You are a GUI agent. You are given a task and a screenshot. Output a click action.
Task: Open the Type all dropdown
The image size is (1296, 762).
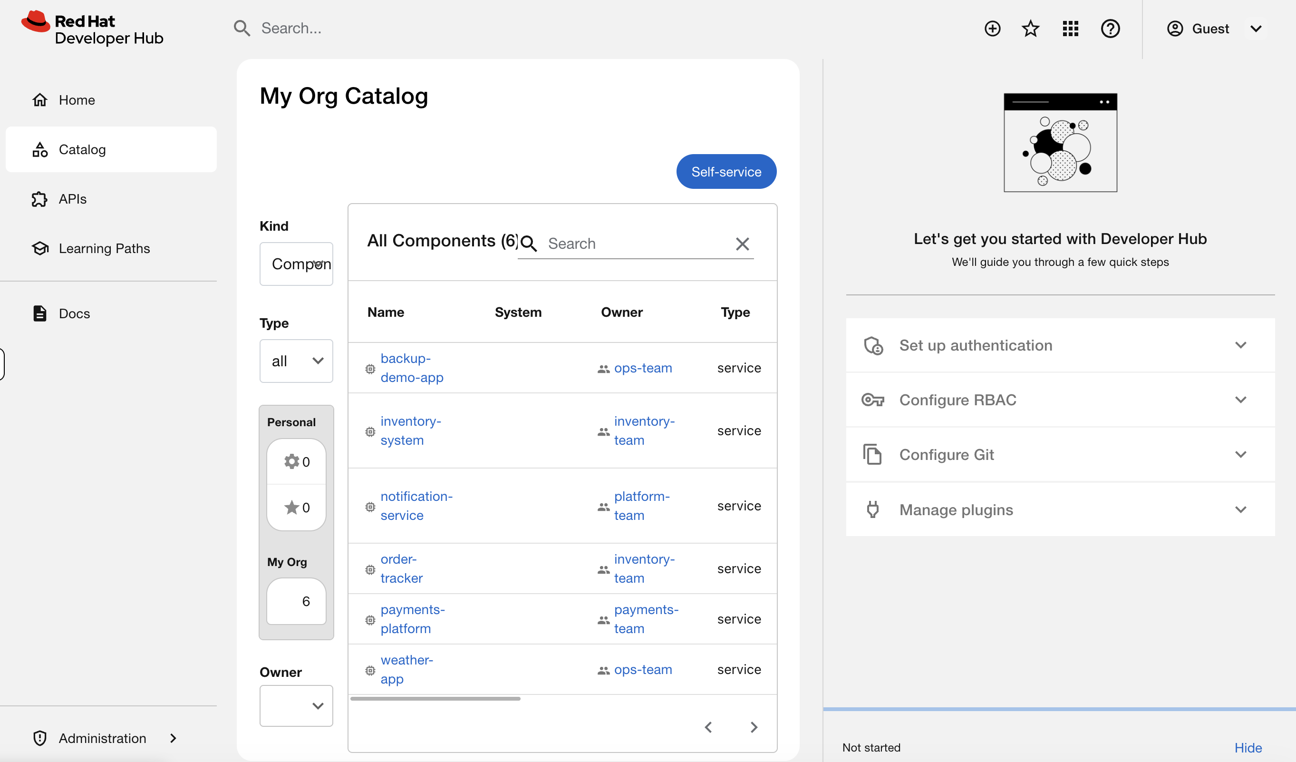[x=297, y=361]
